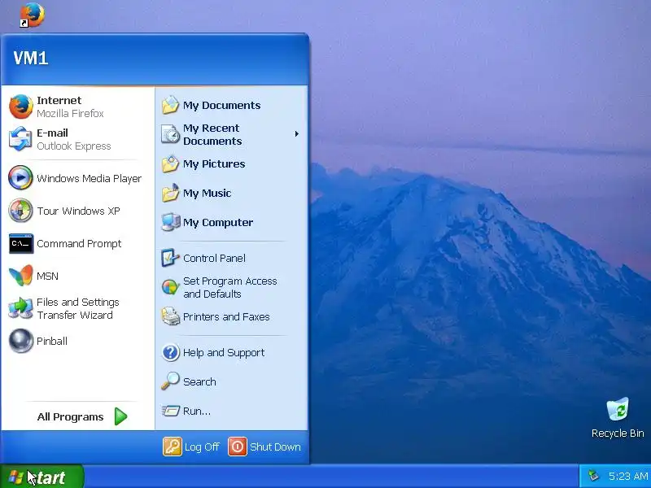Click the My Recent Documents text
This screenshot has height=488, width=651.
tap(212, 134)
